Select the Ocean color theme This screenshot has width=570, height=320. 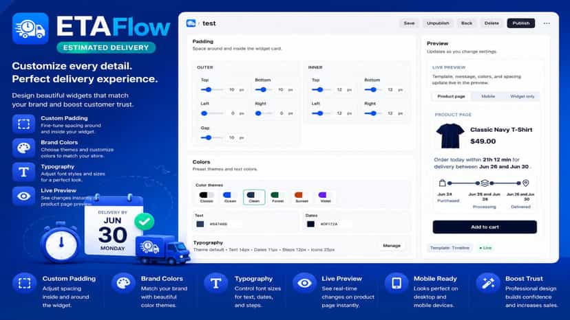click(230, 197)
